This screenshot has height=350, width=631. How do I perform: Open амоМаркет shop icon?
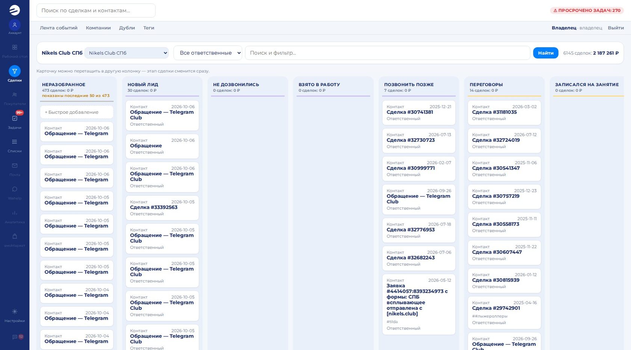pos(15,237)
